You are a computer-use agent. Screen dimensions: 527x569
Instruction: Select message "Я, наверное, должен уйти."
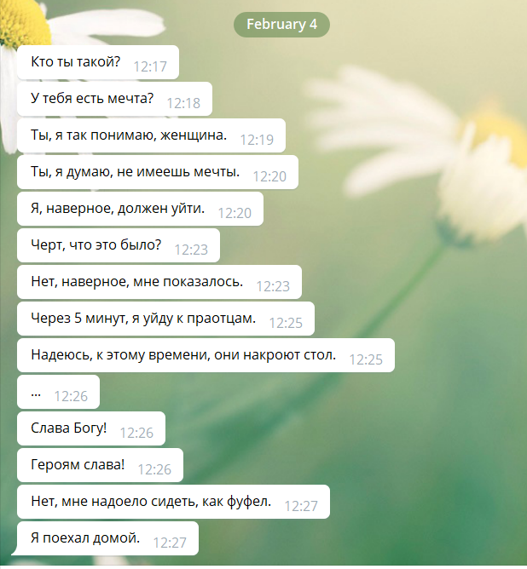click(x=140, y=209)
